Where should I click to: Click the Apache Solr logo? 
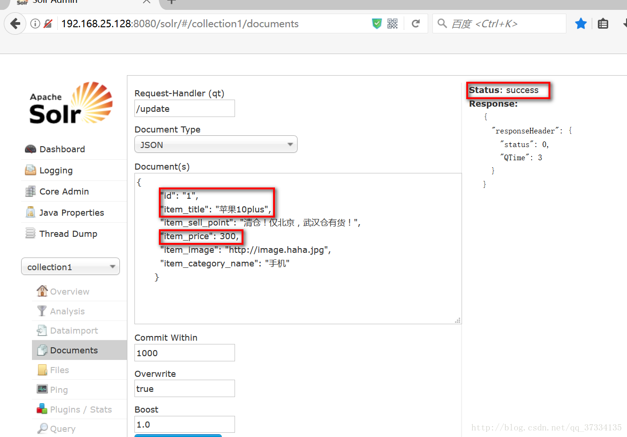[x=71, y=103]
